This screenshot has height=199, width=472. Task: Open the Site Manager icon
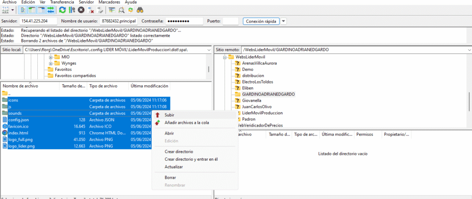pyautogui.click(x=5, y=10)
